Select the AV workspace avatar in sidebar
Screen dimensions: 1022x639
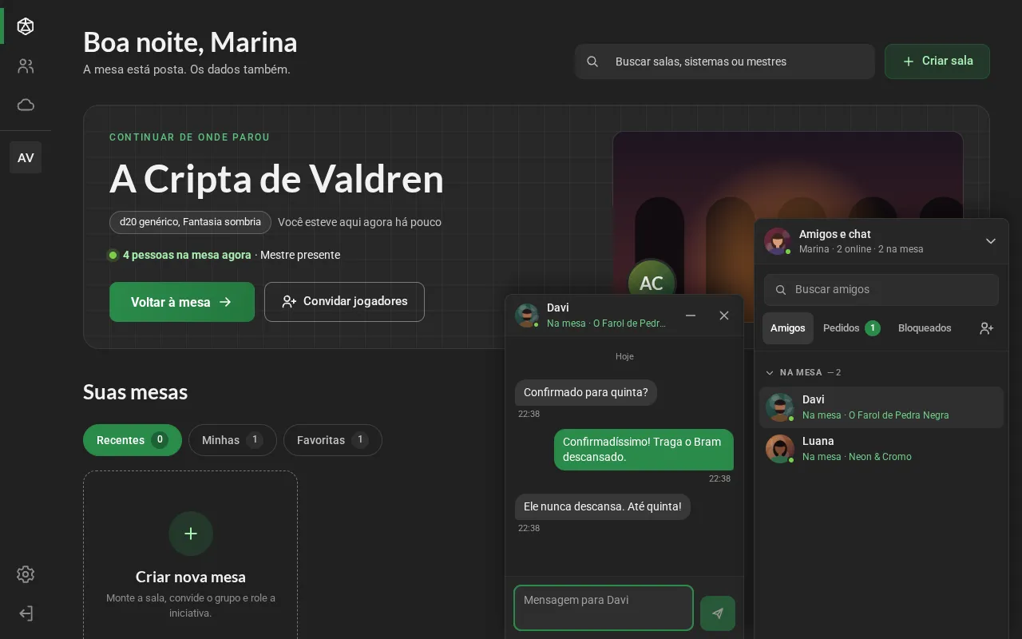tap(26, 157)
